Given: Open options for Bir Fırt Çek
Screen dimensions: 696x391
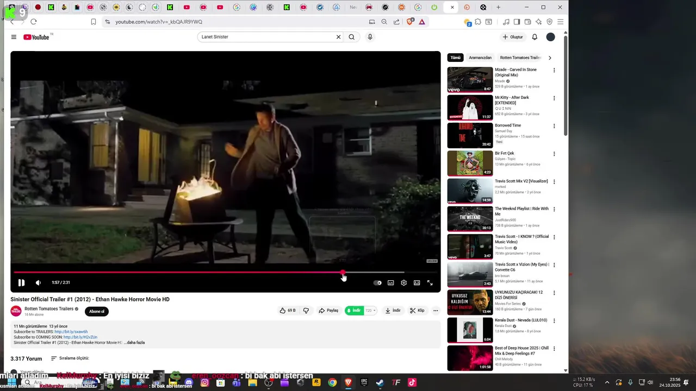Looking at the screenshot, I should pos(554,154).
